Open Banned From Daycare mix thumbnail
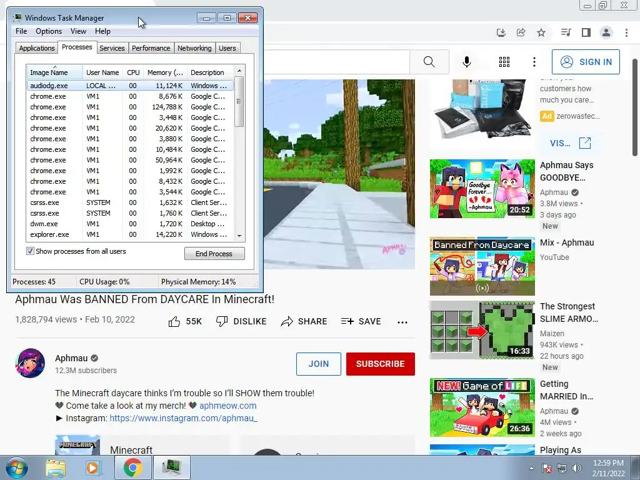This screenshot has width=640, height=480. [482, 266]
